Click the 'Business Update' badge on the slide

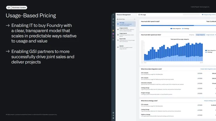tap(19, 8)
